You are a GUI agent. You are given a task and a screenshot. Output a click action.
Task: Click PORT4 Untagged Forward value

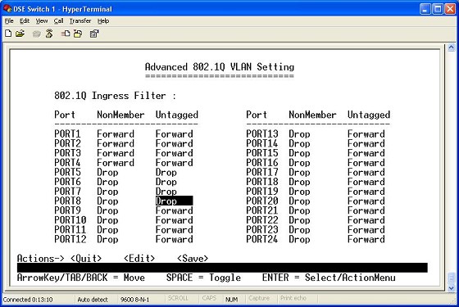174,163
